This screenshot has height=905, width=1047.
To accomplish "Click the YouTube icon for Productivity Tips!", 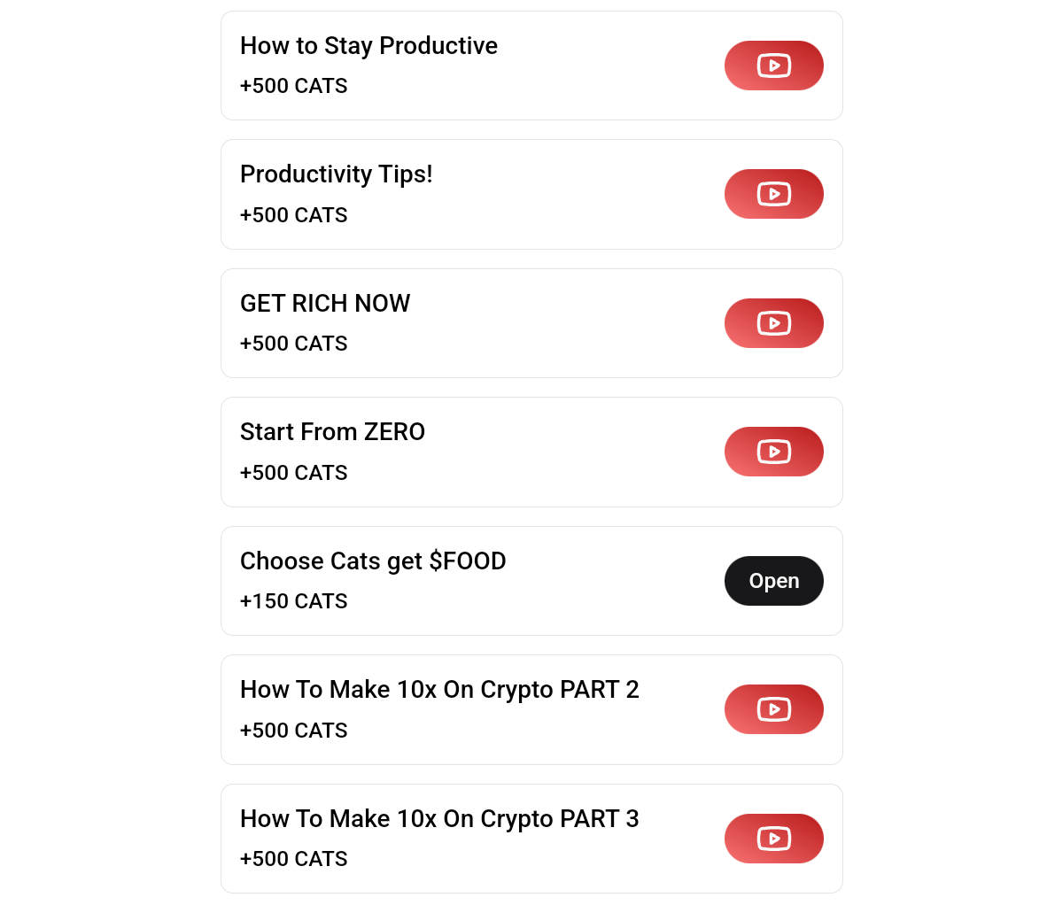I will 773,194.
